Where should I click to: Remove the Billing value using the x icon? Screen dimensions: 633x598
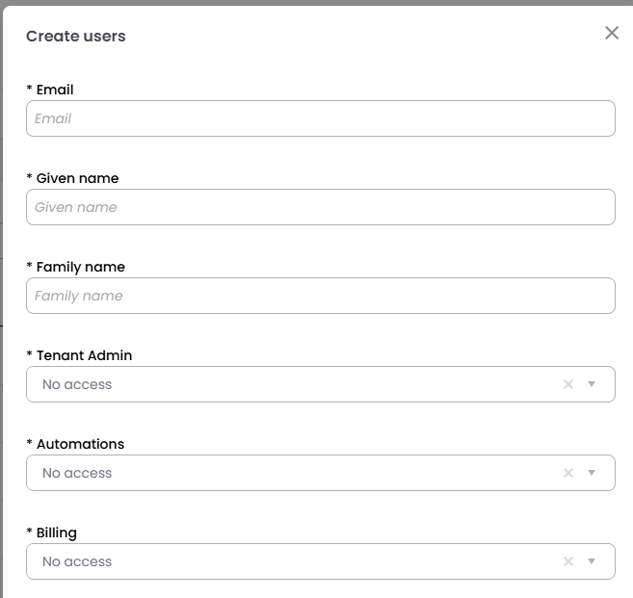(x=568, y=561)
